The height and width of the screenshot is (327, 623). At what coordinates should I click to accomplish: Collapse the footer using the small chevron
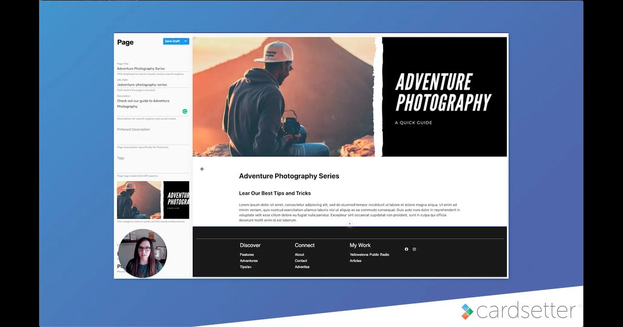(x=349, y=224)
